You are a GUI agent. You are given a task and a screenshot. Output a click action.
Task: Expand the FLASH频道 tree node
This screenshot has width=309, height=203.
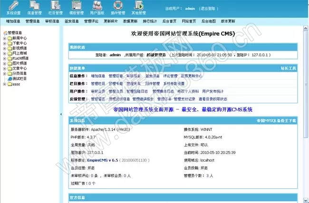(x=5, y=58)
